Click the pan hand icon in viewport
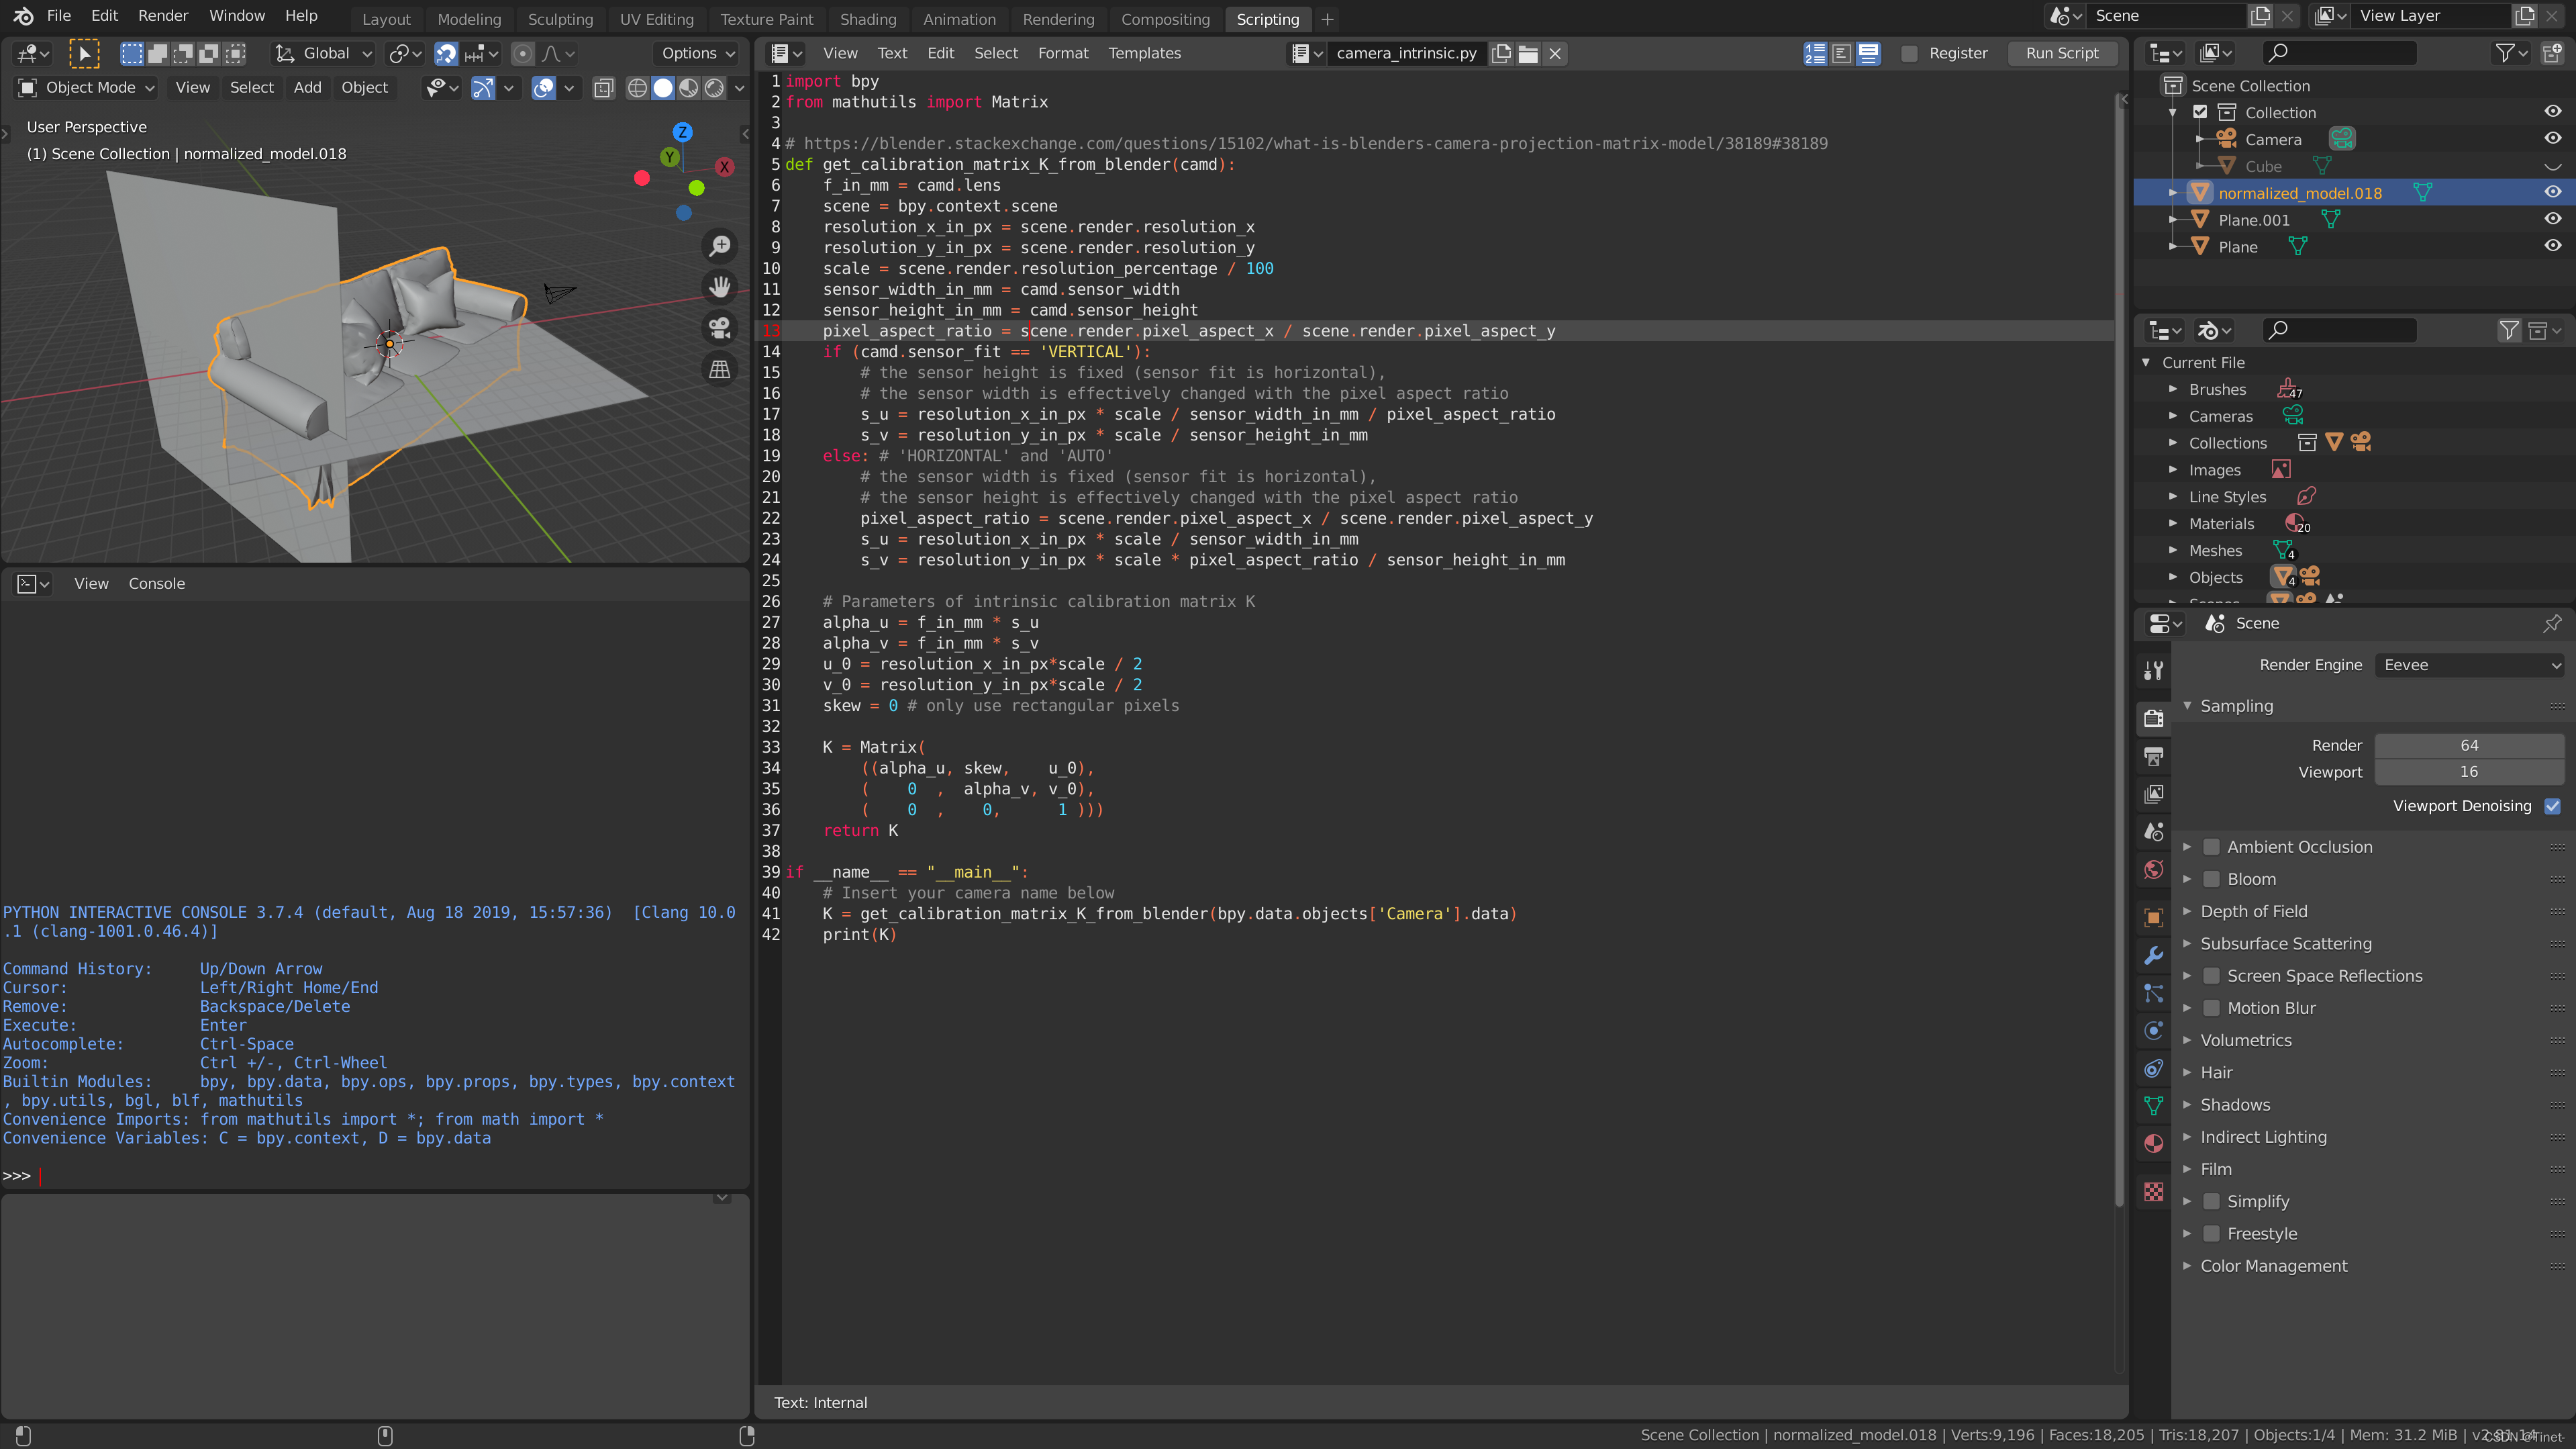The height and width of the screenshot is (1449, 2576). pos(720,287)
